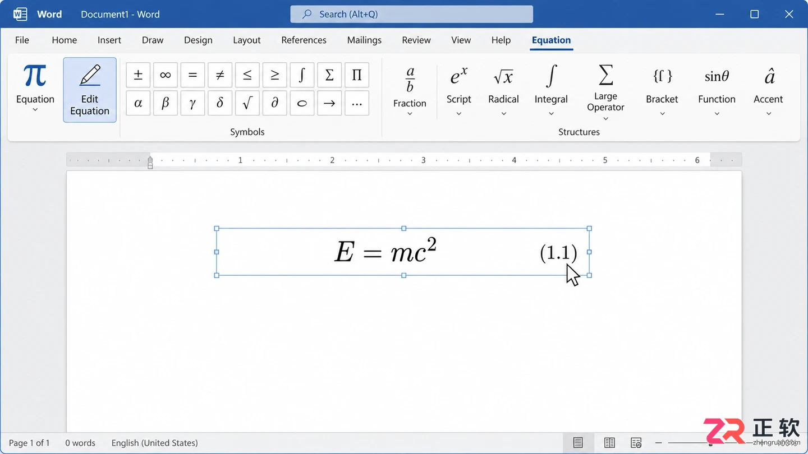The height and width of the screenshot is (454, 808).
Task: Insert the infinity symbol
Action: (166, 75)
